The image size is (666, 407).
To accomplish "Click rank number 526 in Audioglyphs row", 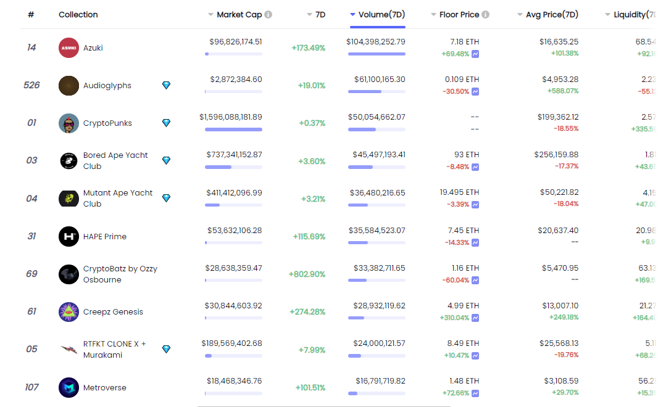I will 31,85.
